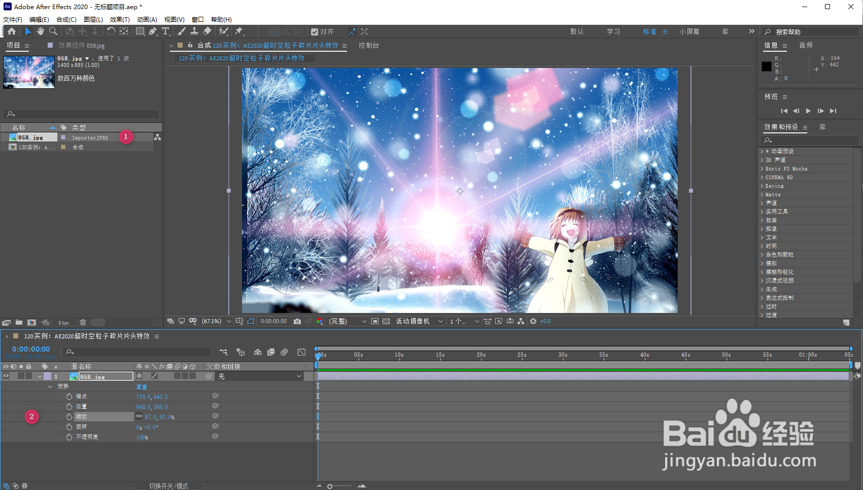Hide the 058.jpg layer with eye toggle
863x490 pixels.
tap(6, 376)
